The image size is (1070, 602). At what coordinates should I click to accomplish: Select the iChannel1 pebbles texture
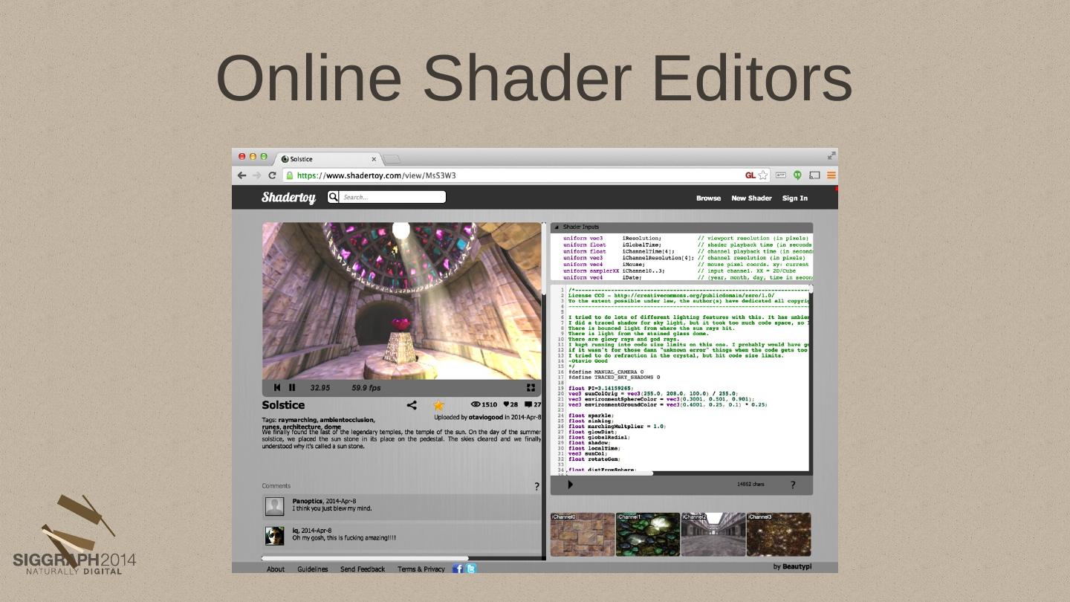tap(648, 534)
